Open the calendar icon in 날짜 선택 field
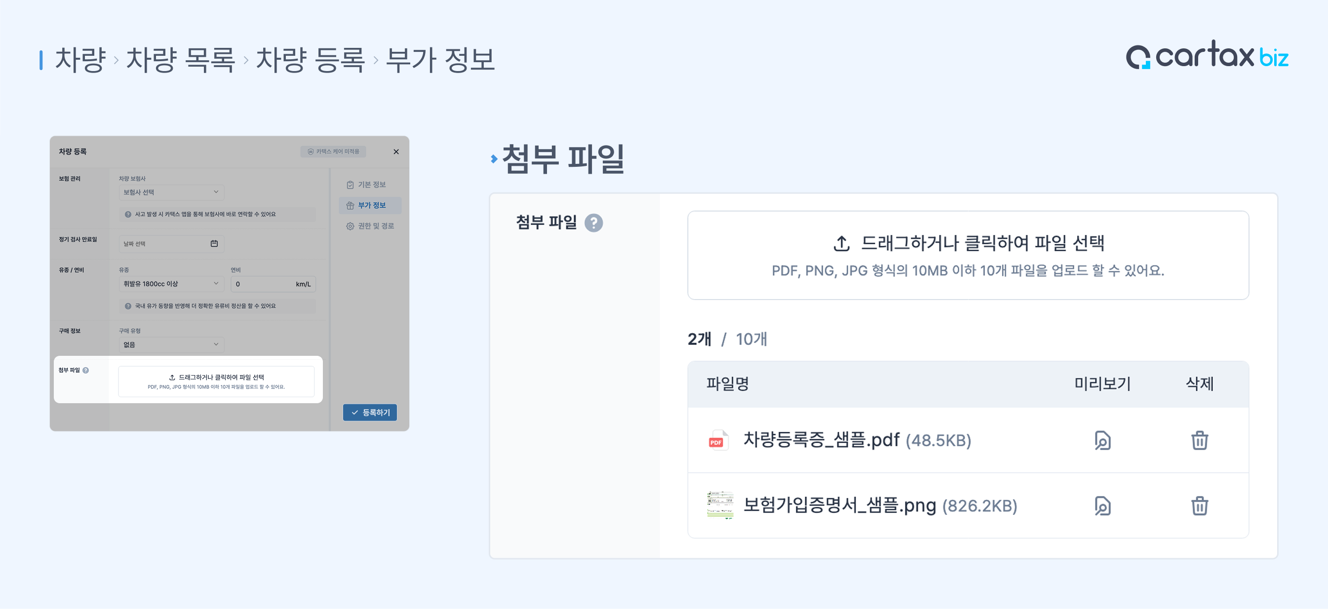The image size is (1328, 609). pos(214,244)
